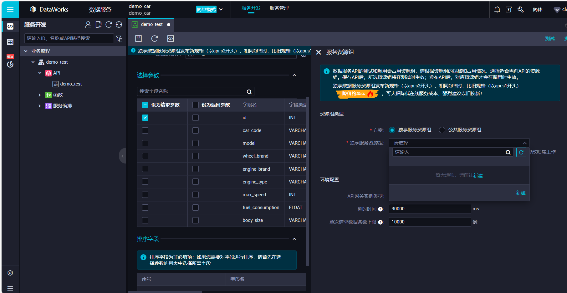Screen dimensions: 567x293
Task: Click the create-new link in empty options message
Action: click(478, 175)
